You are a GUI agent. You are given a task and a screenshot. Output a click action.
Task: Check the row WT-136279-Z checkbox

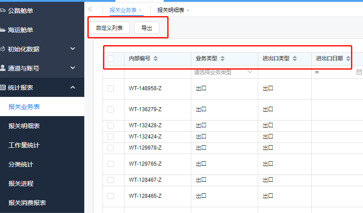pyautogui.click(x=111, y=109)
